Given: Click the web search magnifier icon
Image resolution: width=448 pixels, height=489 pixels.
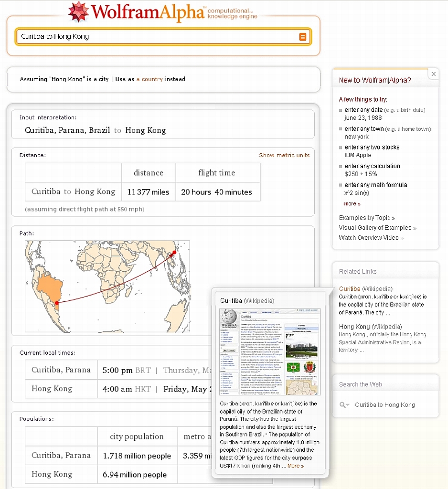Looking at the screenshot, I should pos(343,405).
